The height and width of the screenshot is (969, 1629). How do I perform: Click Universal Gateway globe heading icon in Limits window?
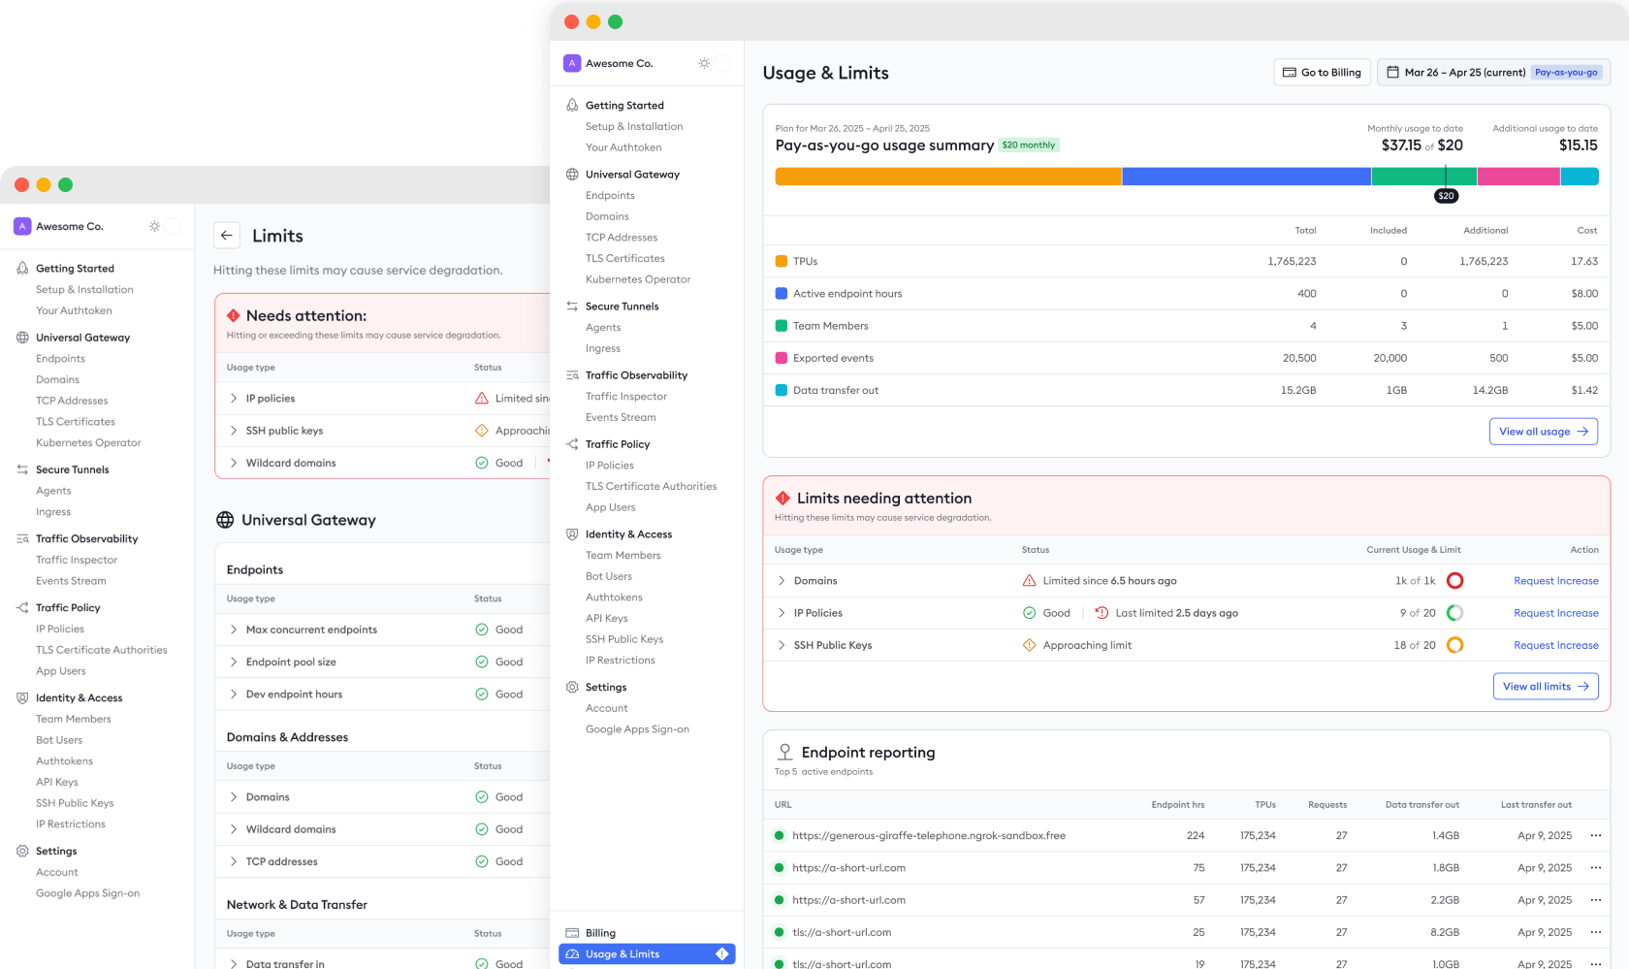pyautogui.click(x=225, y=520)
